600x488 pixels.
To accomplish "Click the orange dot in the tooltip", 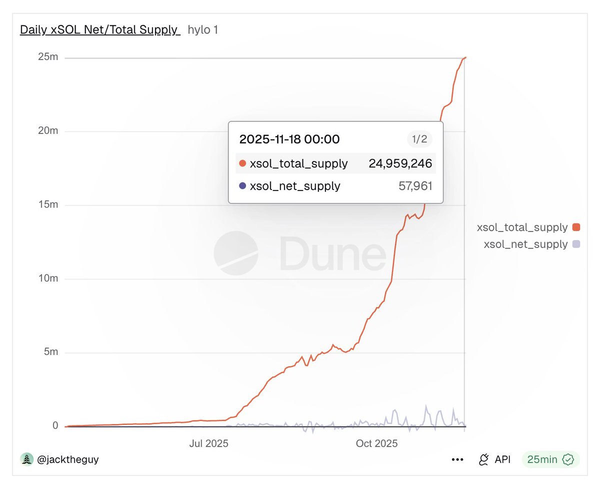I will (242, 163).
